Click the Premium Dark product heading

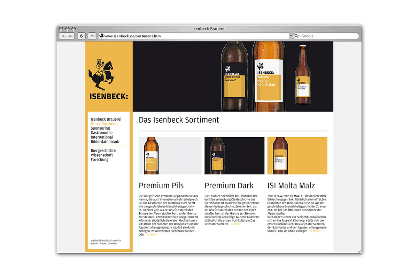pyautogui.click(x=229, y=186)
